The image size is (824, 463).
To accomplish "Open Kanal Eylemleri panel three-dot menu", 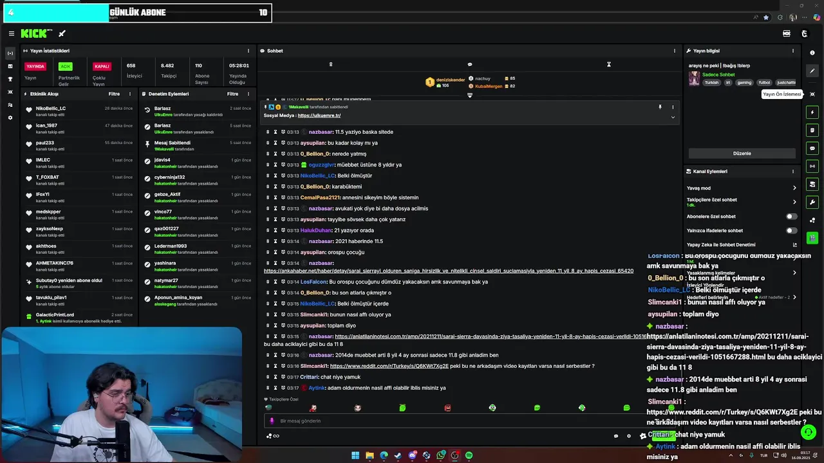I will (x=793, y=172).
